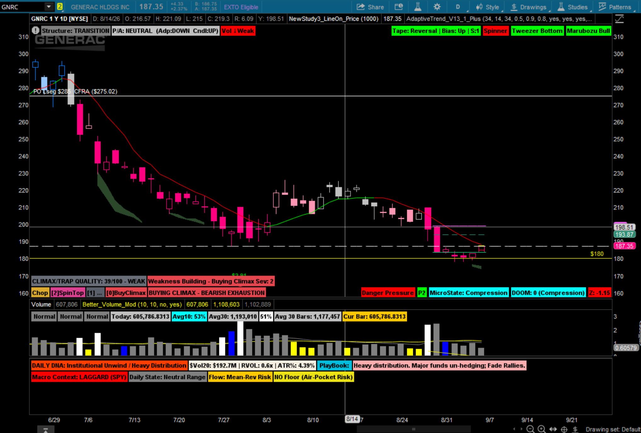Click the Danger Pressure label

click(x=388, y=293)
